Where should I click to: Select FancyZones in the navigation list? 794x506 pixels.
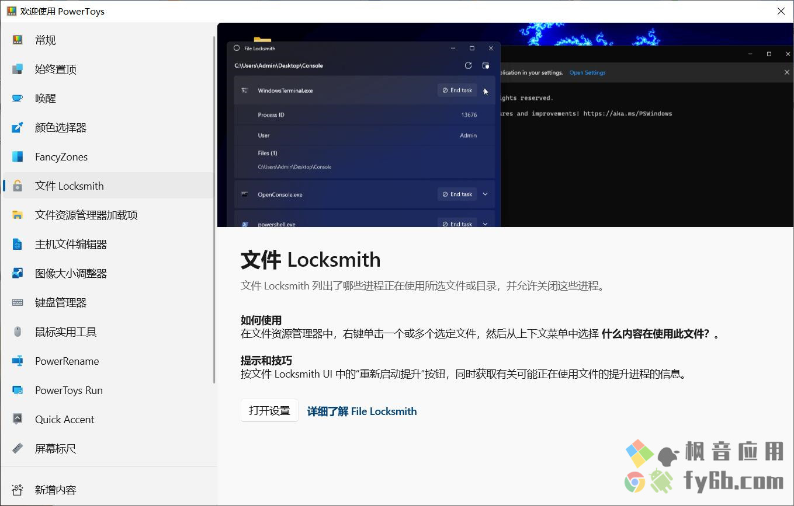pos(109,157)
